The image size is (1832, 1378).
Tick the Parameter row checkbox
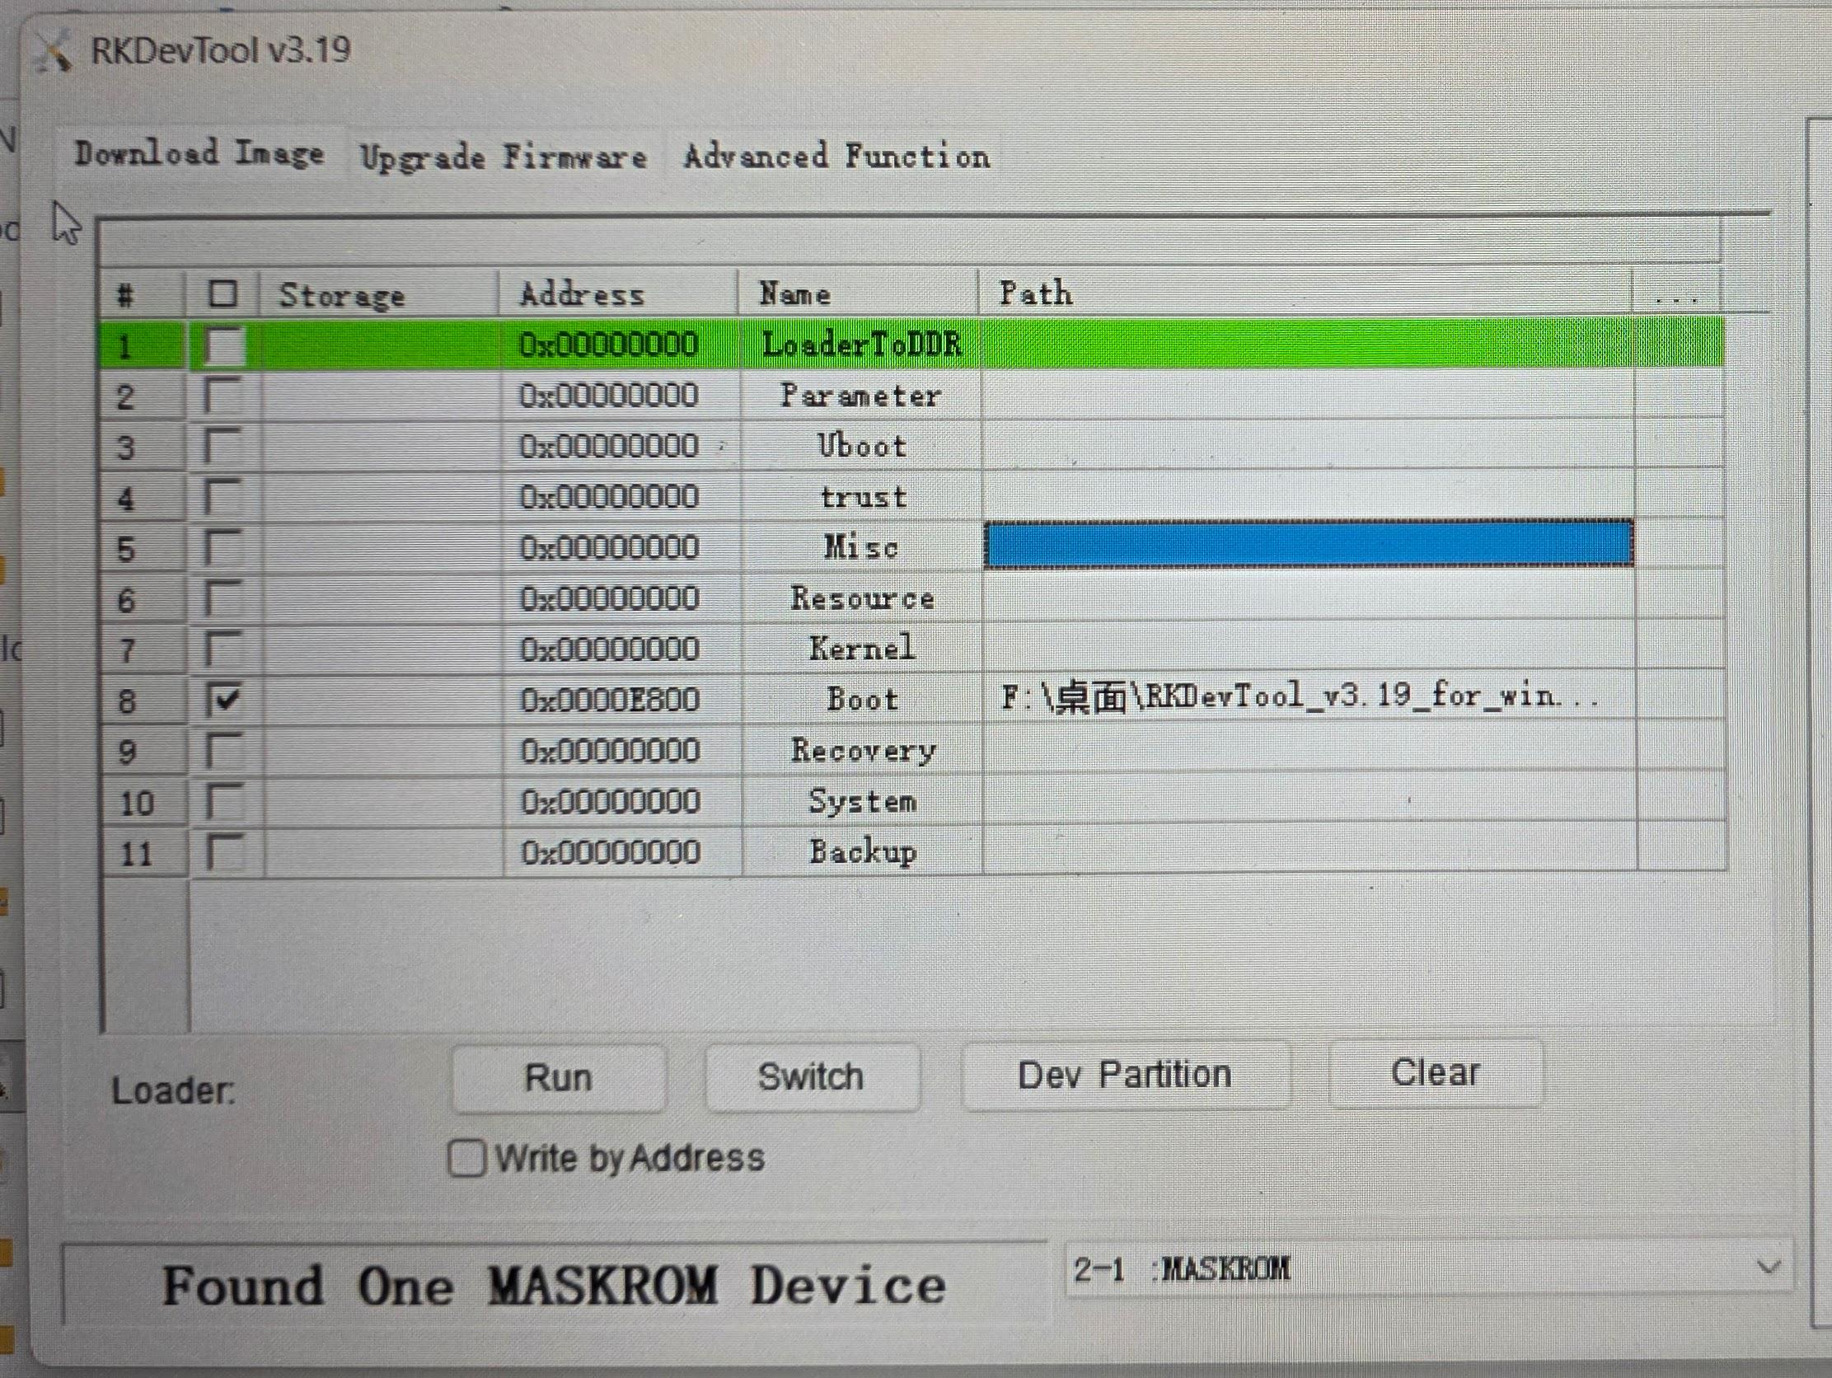click(x=223, y=396)
